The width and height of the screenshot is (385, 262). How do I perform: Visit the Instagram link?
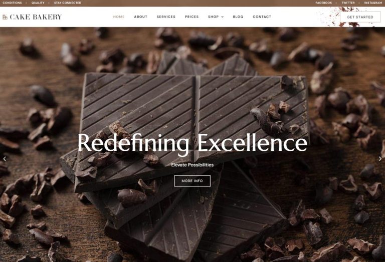pos(373,3)
